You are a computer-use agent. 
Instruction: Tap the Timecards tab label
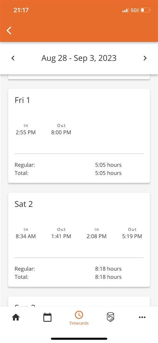[x=79, y=323]
